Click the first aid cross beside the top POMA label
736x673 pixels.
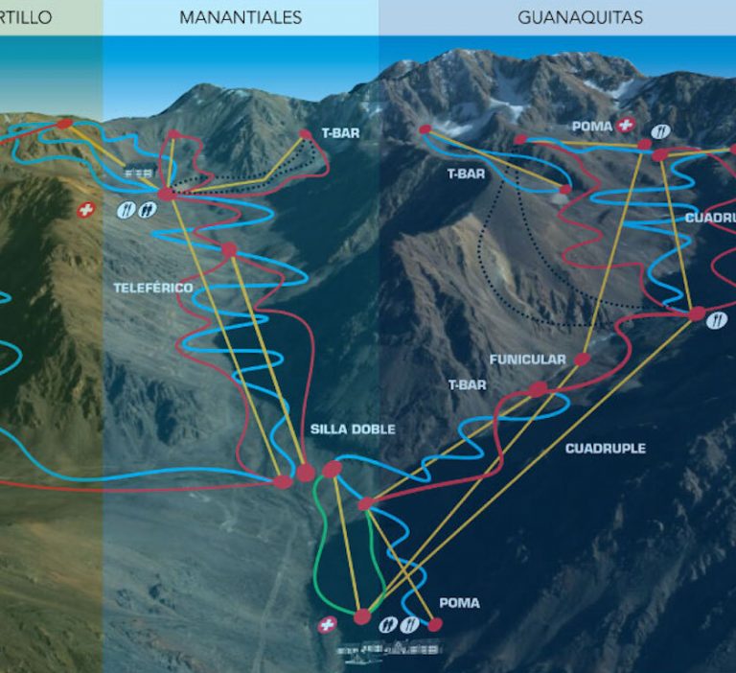[x=625, y=126]
